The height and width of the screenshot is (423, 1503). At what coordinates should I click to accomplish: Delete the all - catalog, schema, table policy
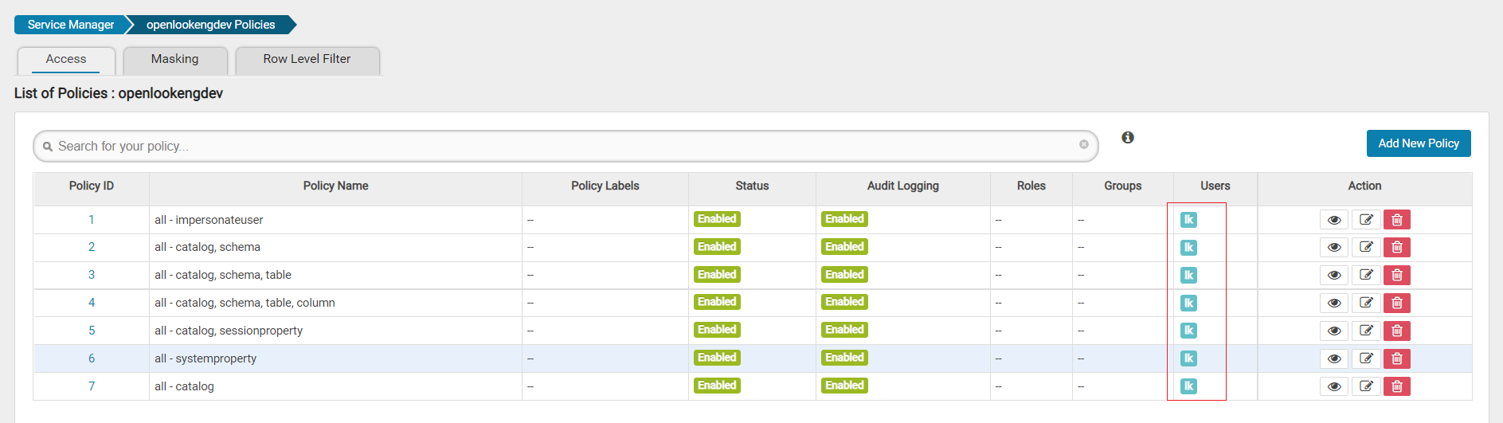click(1397, 276)
